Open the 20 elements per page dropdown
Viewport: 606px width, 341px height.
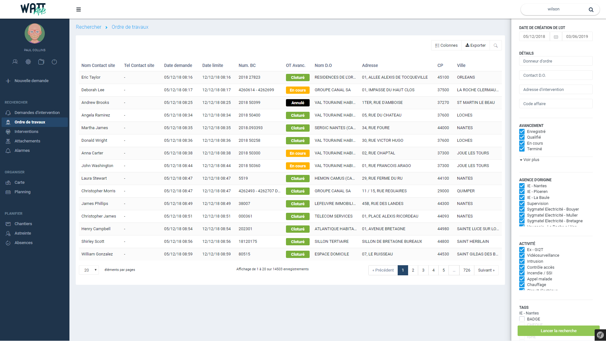[89, 270]
